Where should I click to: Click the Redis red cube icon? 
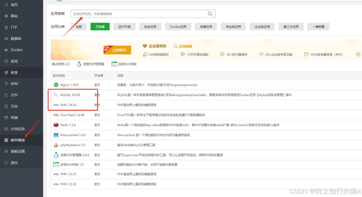(56, 125)
